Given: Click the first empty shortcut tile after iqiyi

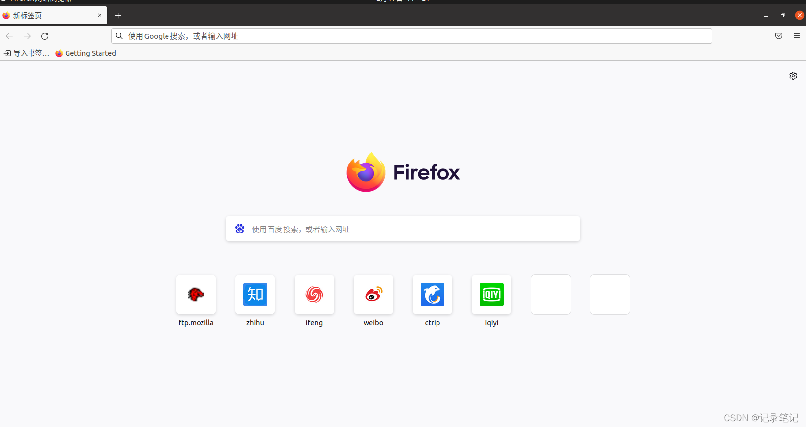Looking at the screenshot, I should [551, 295].
